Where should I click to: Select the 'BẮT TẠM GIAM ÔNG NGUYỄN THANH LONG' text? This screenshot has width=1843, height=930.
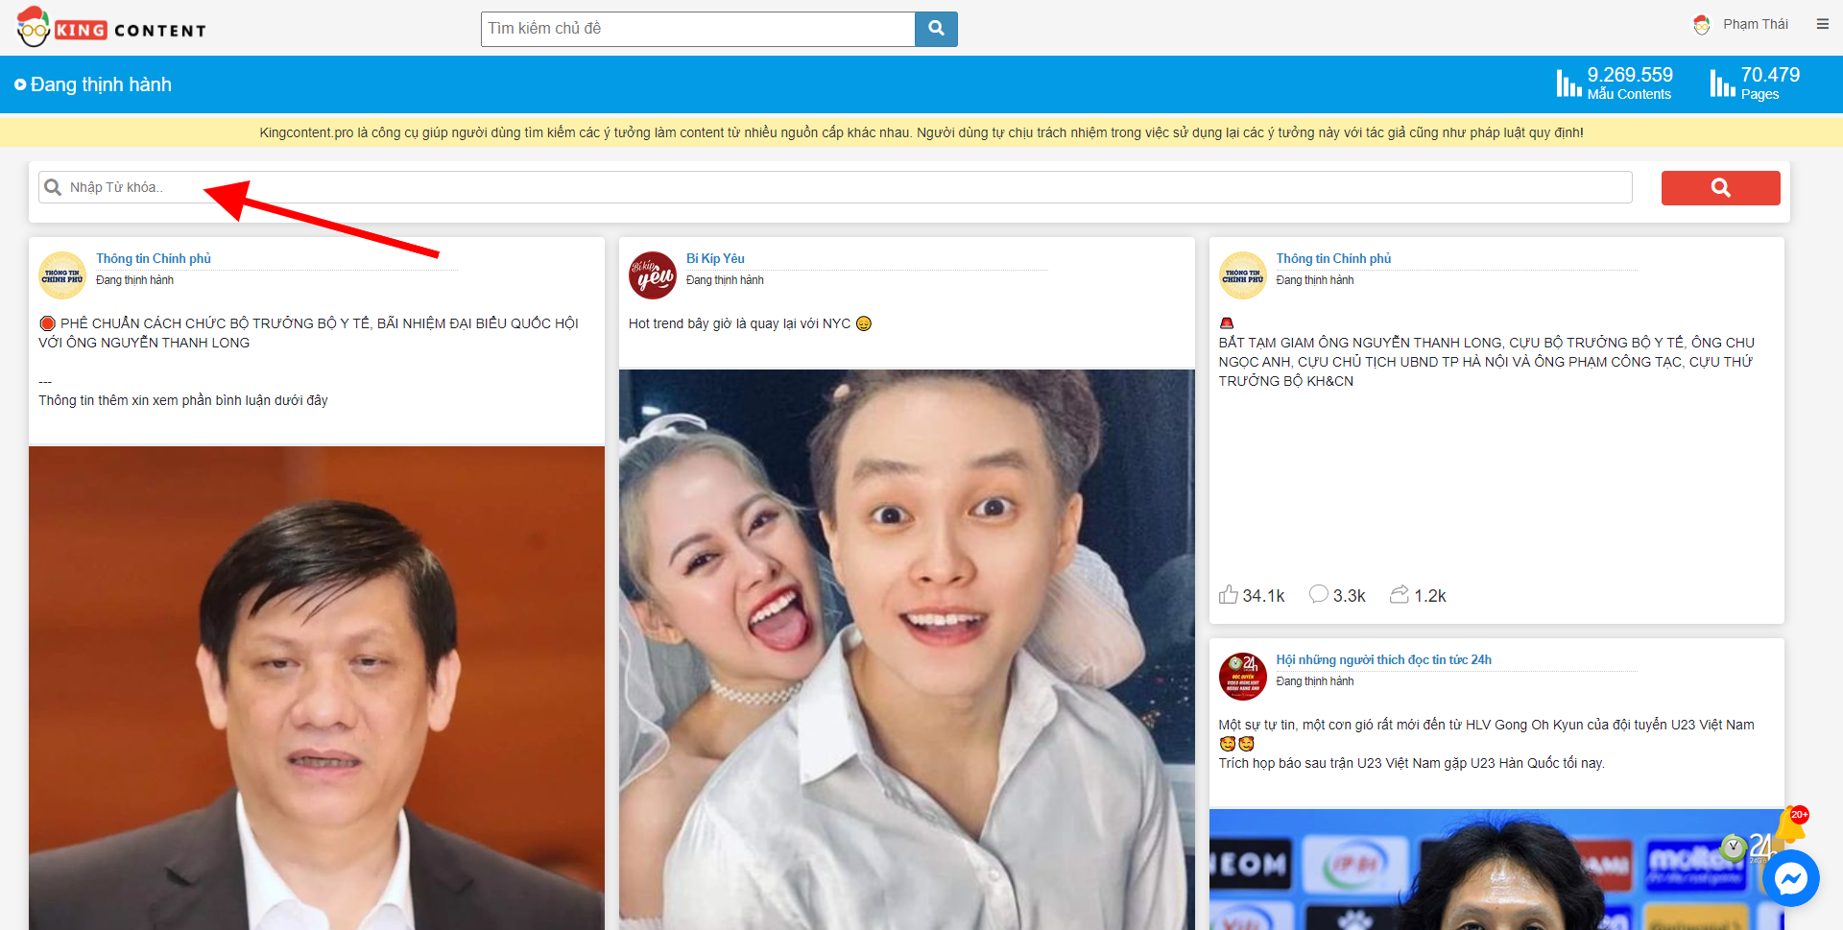click(x=1487, y=362)
